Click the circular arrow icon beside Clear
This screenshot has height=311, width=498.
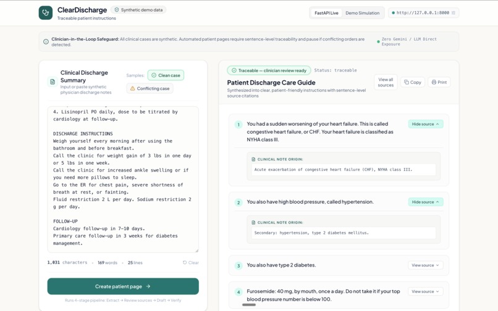[x=185, y=262]
